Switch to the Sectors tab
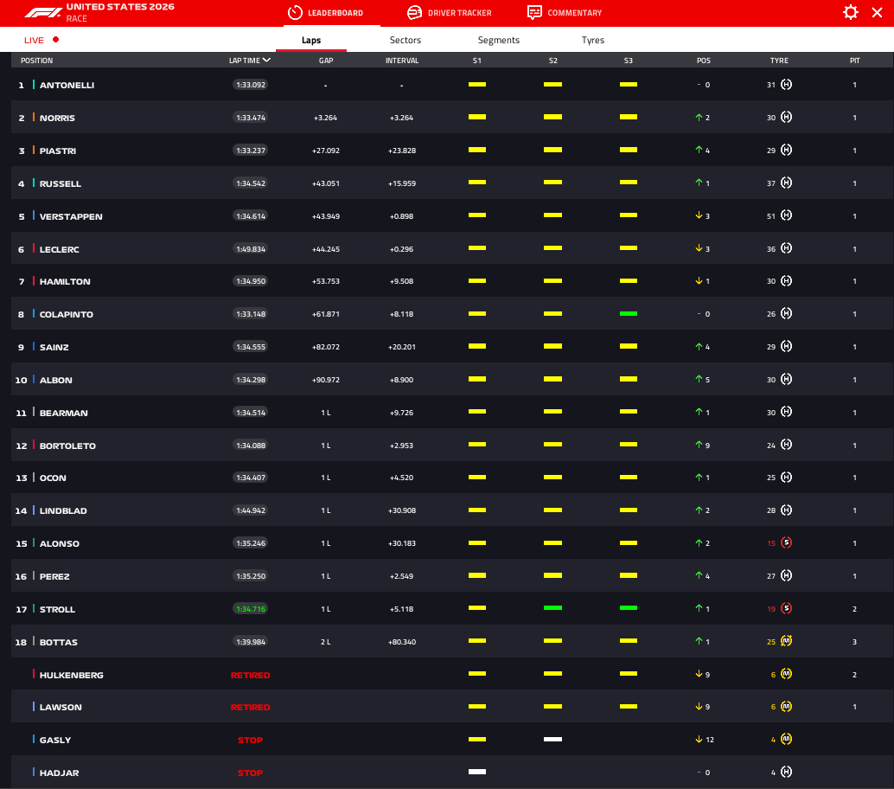 tap(405, 40)
